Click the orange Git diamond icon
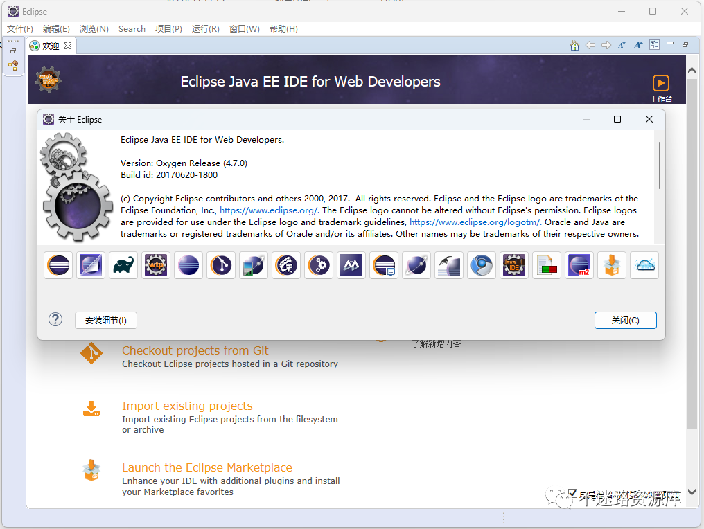This screenshot has height=529, width=704. [x=91, y=353]
